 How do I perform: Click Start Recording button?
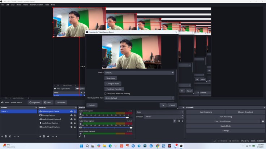pyautogui.click(x=226, y=117)
